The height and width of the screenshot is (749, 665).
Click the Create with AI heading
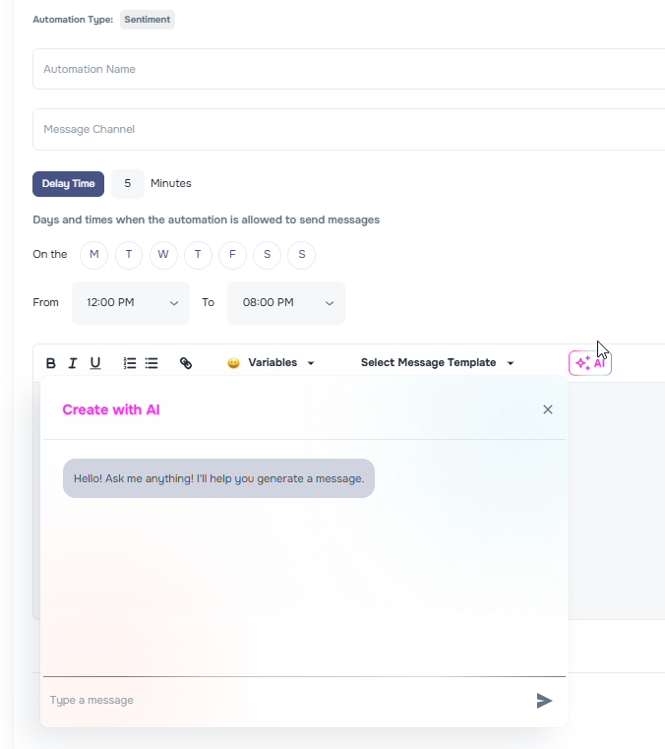(111, 409)
